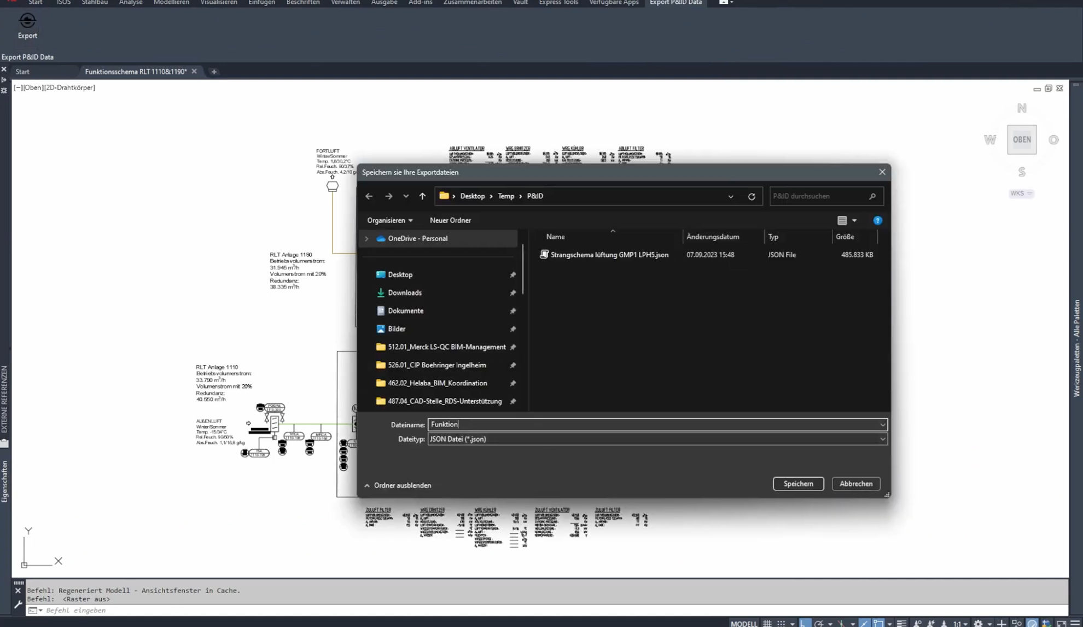The width and height of the screenshot is (1083, 627).
Task: Open the Express Tools ribbon tab
Action: pos(558,3)
